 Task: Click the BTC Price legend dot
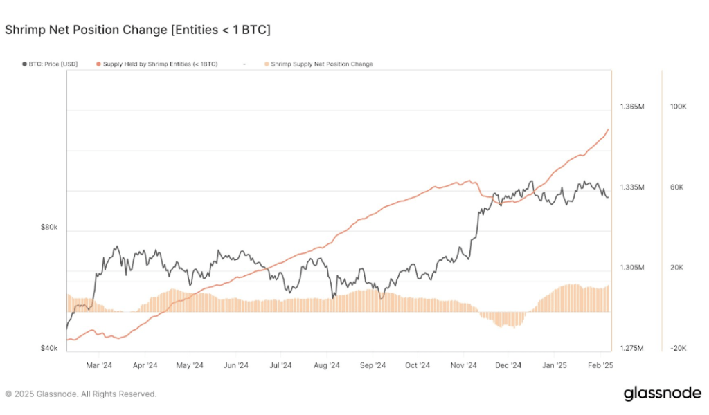24,64
